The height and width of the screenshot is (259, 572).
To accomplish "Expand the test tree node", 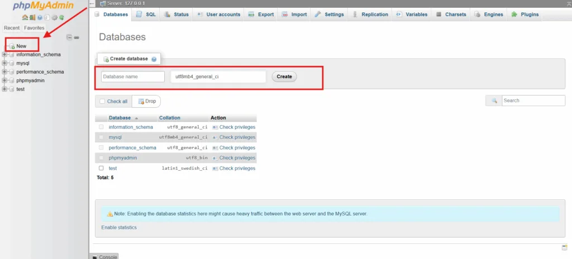I will [x=4, y=89].
